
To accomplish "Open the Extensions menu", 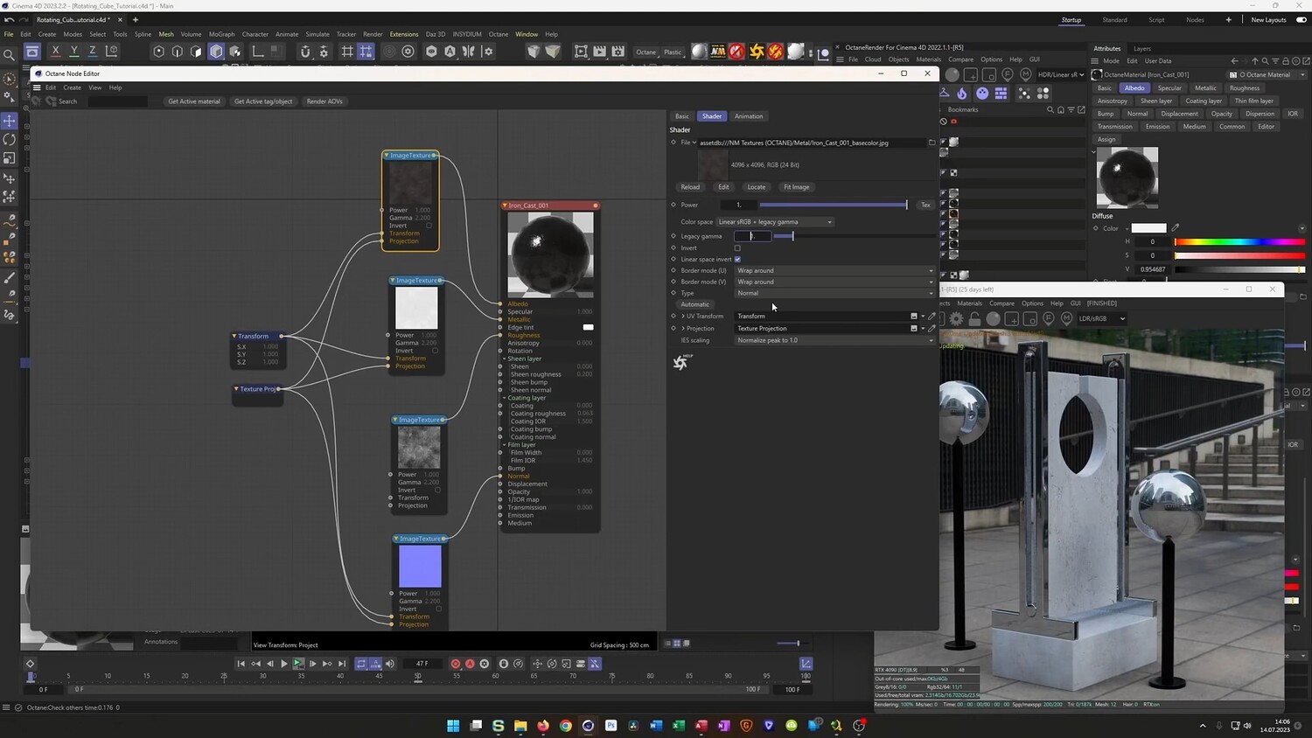I will [404, 34].
